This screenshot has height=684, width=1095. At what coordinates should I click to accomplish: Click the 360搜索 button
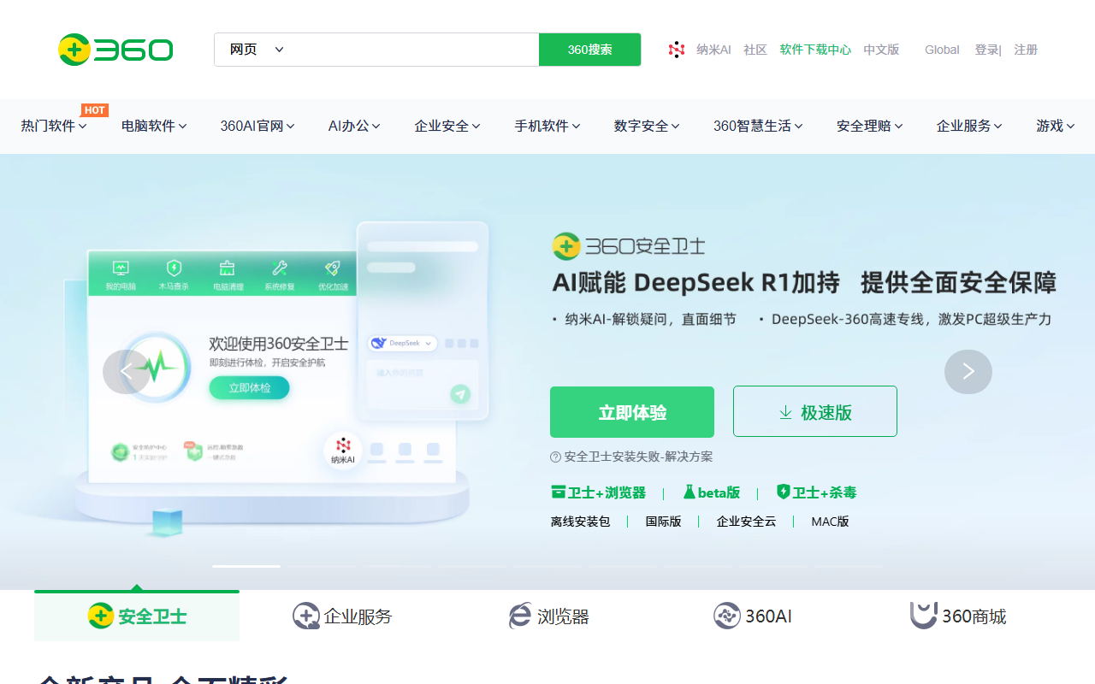(590, 50)
